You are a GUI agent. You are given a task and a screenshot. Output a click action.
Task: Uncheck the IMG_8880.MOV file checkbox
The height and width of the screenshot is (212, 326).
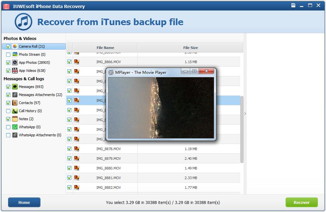(70, 168)
